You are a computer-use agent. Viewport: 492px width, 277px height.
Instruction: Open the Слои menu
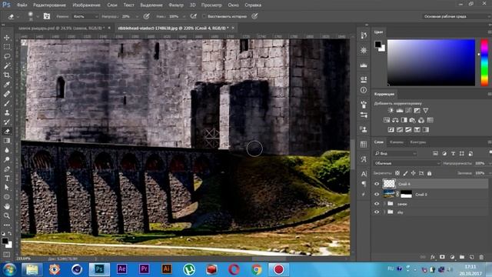112,5
